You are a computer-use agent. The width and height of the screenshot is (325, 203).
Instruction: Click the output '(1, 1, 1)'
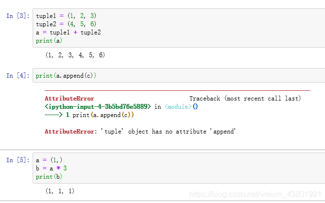point(60,191)
